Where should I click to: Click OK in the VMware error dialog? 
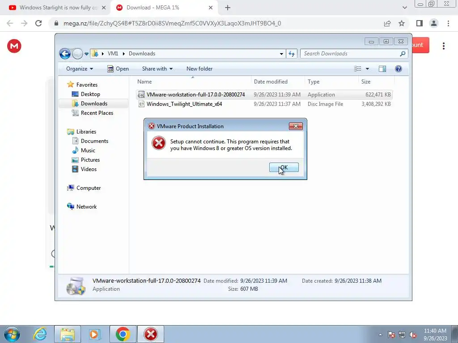click(284, 167)
